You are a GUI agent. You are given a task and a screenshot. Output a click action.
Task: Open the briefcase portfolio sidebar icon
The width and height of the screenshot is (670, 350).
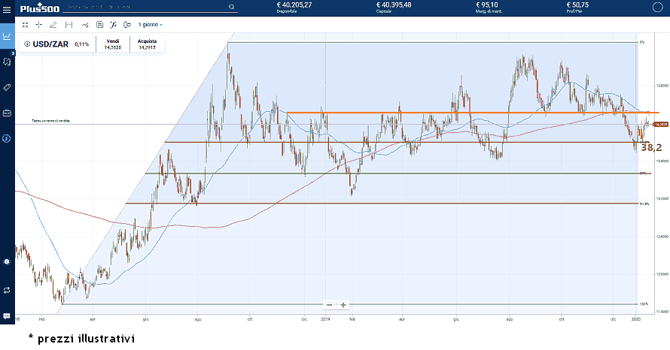click(7, 113)
